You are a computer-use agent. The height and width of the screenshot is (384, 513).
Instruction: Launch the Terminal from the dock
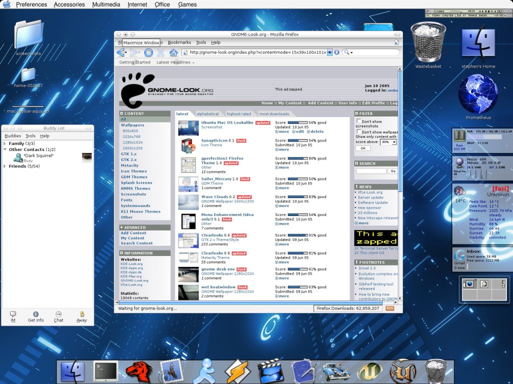pos(105,371)
